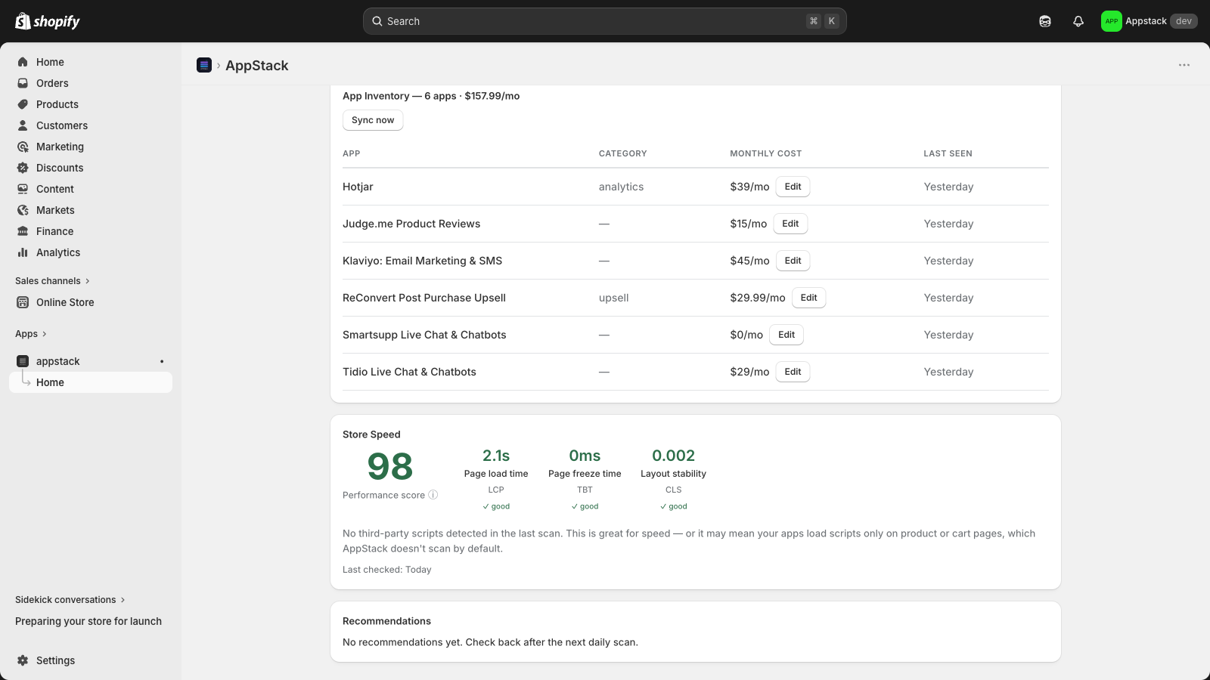The height and width of the screenshot is (680, 1210).
Task: Click the Analytics bar chart icon
Action: pyautogui.click(x=23, y=252)
